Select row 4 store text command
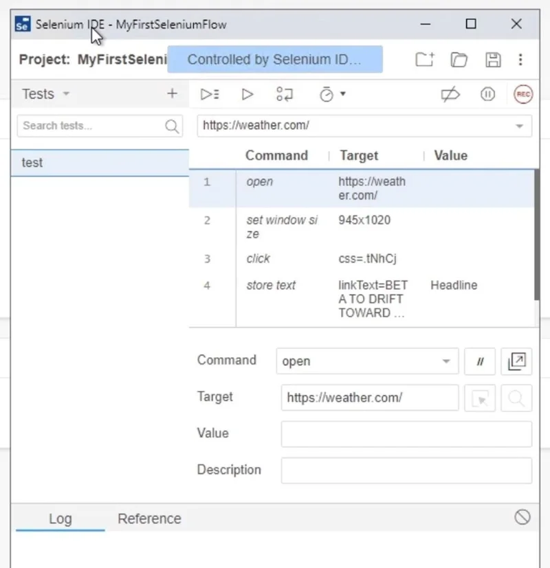The height and width of the screenshot is (568, 550). [x=362, y=299]
